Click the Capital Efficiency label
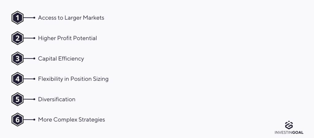This screenshot has width=314, height=138. (61, 59)
